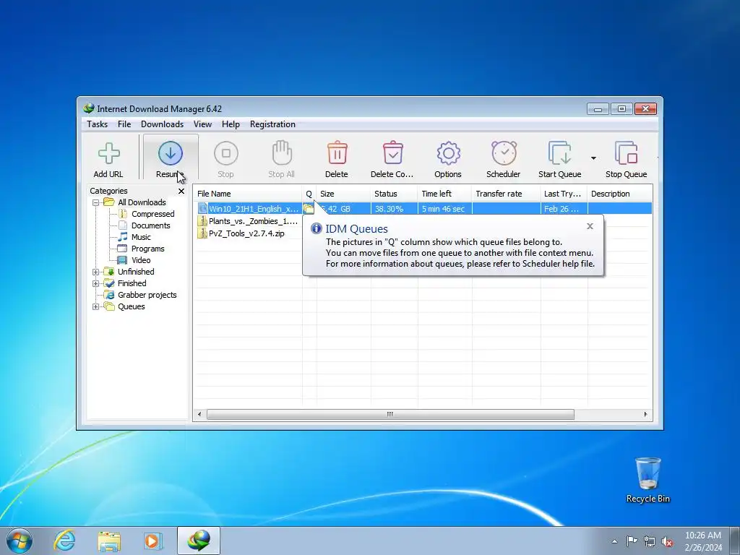Expand the Finished category node
Image resolution: width=740 pixels, height=555 pixels.
coord(96,283)
